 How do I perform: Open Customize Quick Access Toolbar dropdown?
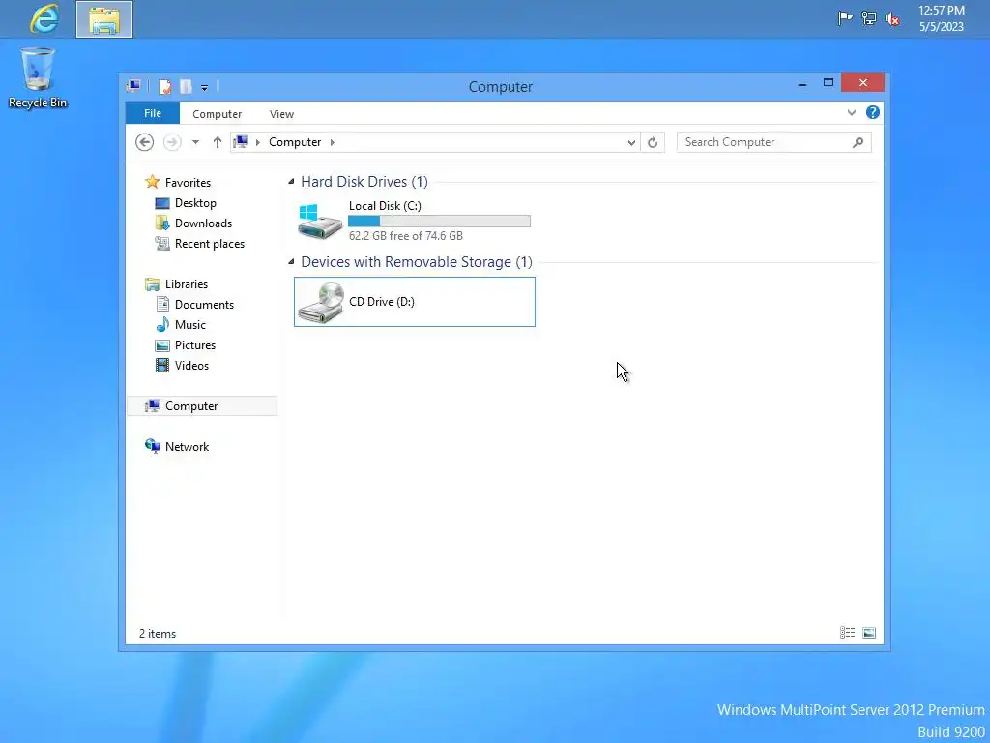point(204,88)
